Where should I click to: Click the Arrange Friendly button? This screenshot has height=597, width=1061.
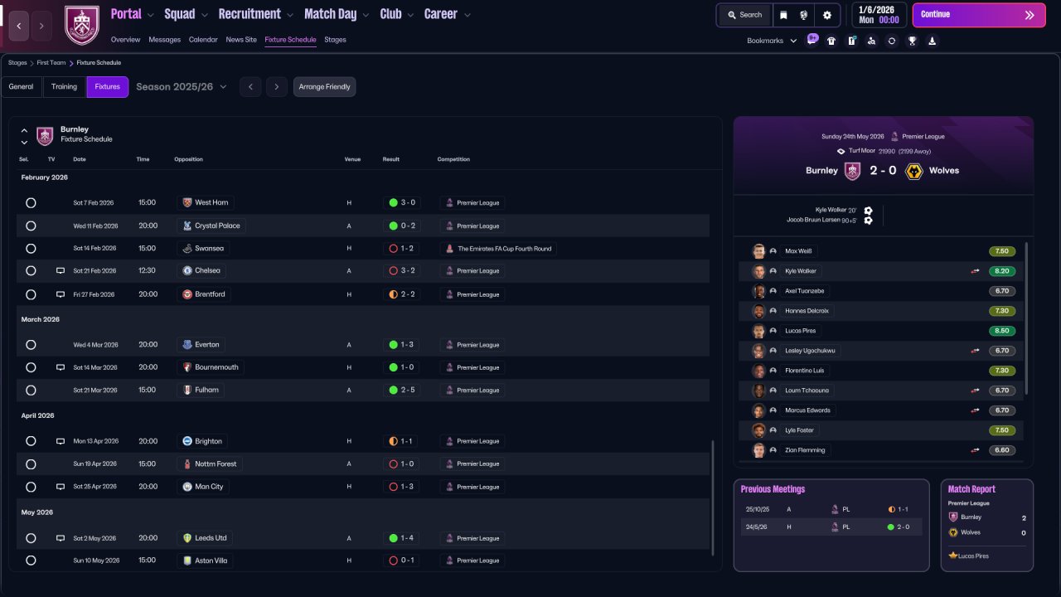point(324,87)
